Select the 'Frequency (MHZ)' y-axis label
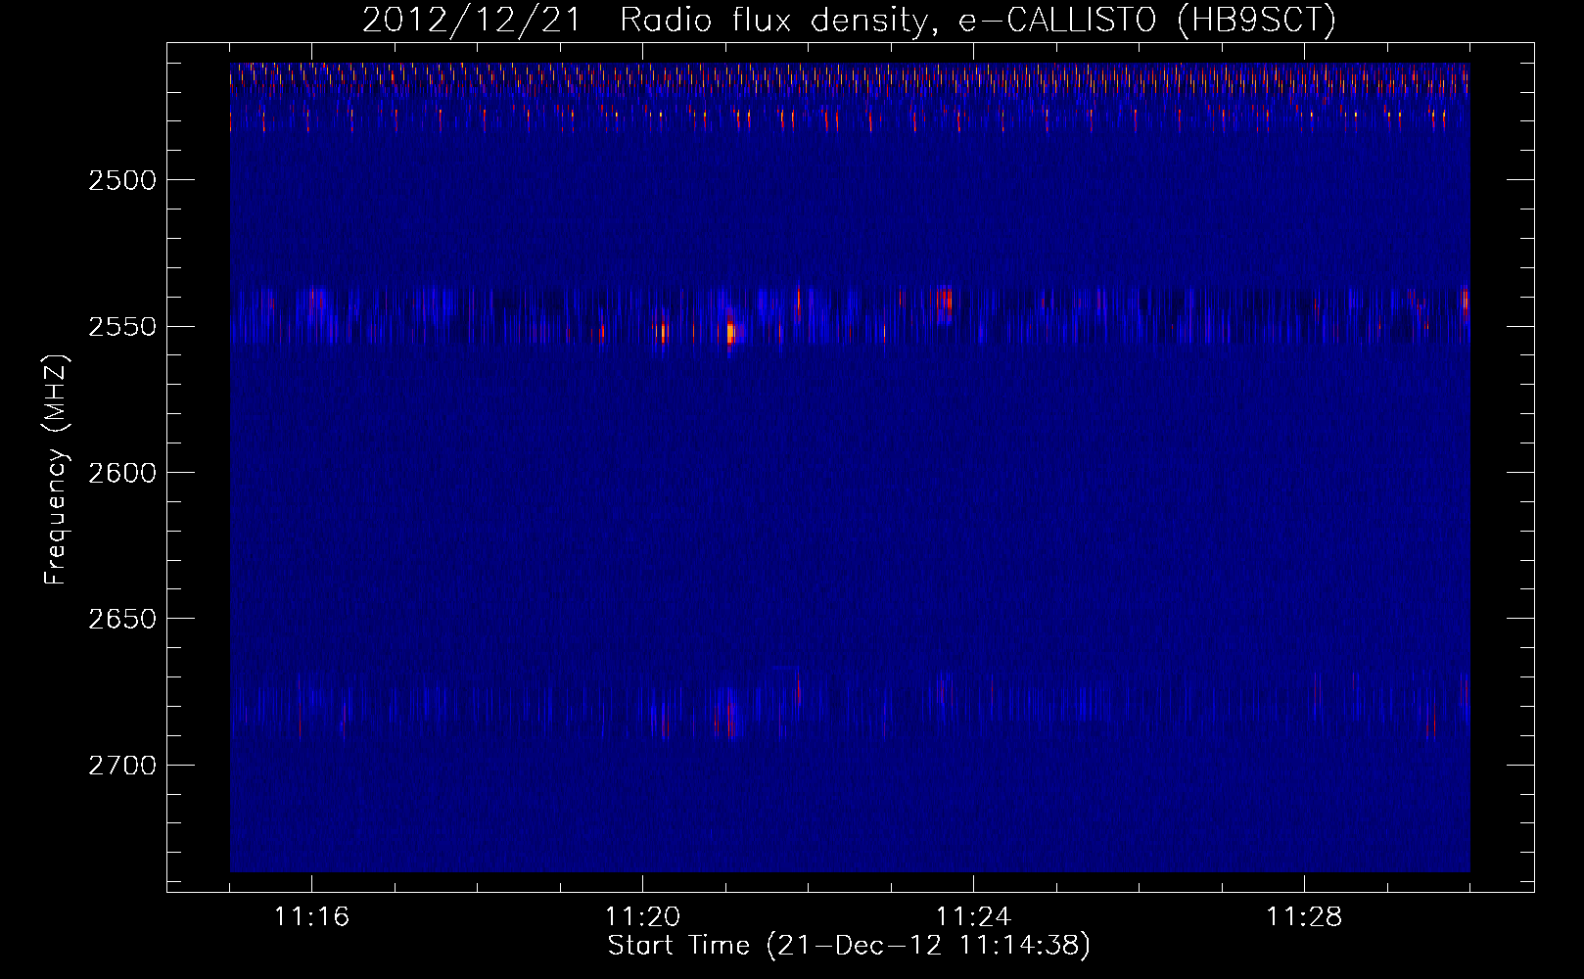This screenshot has width=1584, height=979. point(56,470)
